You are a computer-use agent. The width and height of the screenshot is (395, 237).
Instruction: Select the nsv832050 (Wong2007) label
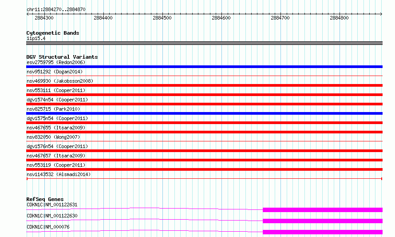coord(53,137)
